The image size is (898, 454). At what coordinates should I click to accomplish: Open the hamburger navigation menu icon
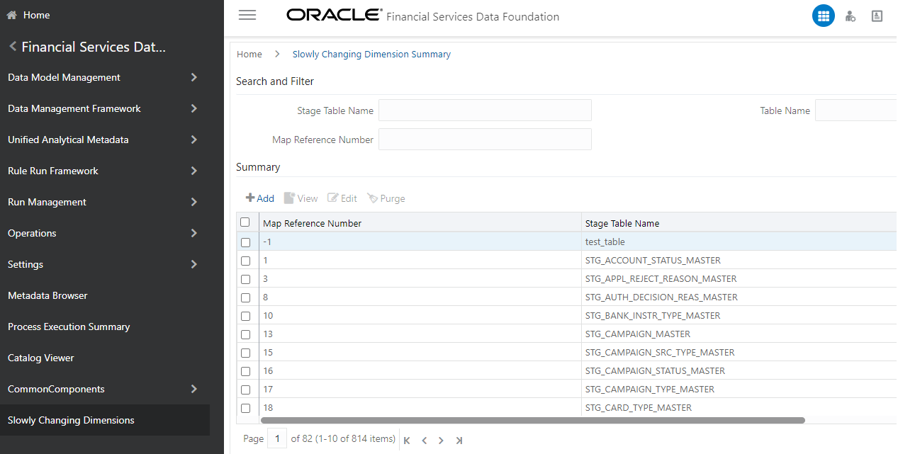[x=247, y=15]
